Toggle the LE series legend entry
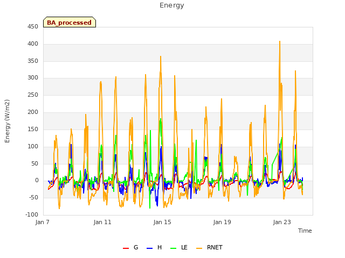 (x=179, y=247)
